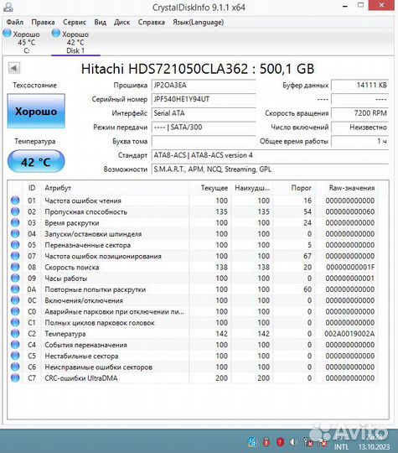The height and width of the screenshot is (453, 398).
Task: Click status icon for События переназначения row
Action: (15, 345)
